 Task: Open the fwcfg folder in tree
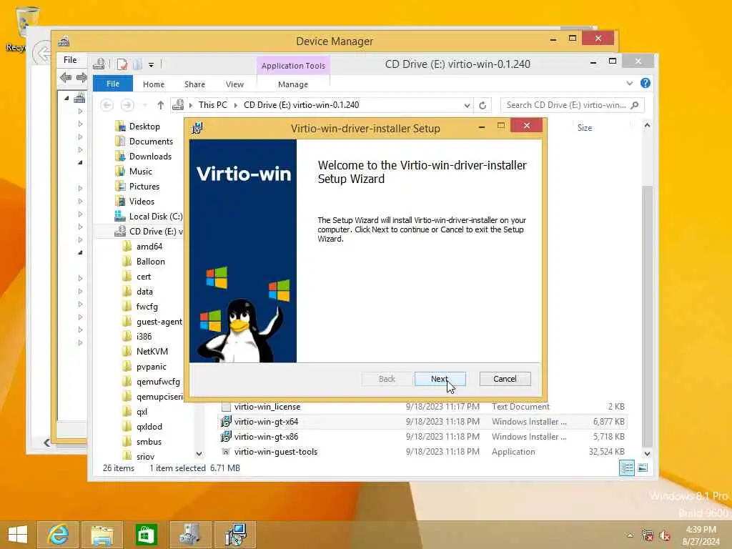[147, 306]
